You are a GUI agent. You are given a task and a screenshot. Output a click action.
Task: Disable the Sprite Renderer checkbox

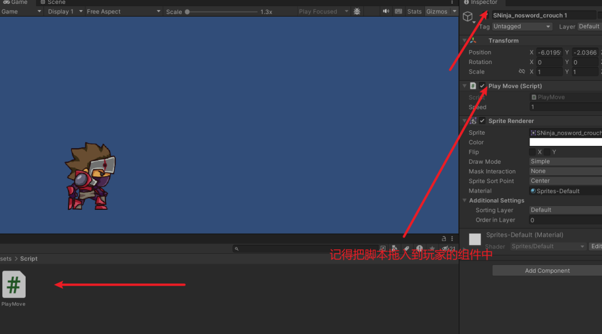pos(482,121)
